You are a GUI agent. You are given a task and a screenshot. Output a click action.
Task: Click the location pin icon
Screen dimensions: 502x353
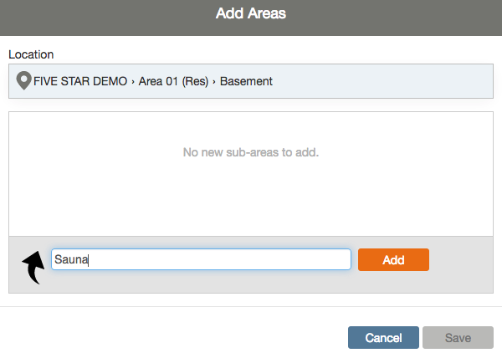(x=23, y=80)
